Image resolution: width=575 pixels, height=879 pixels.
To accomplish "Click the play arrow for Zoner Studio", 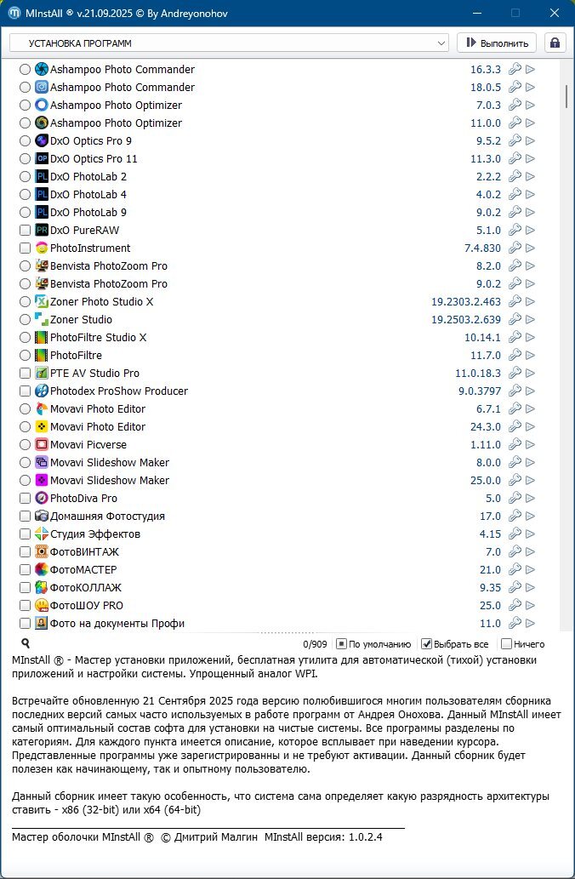I will [531, 319].
